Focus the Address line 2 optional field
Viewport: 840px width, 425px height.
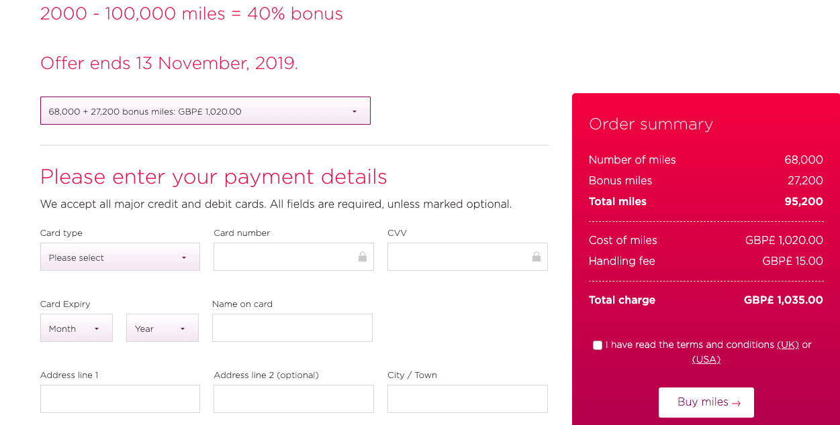tap(293, 399)
